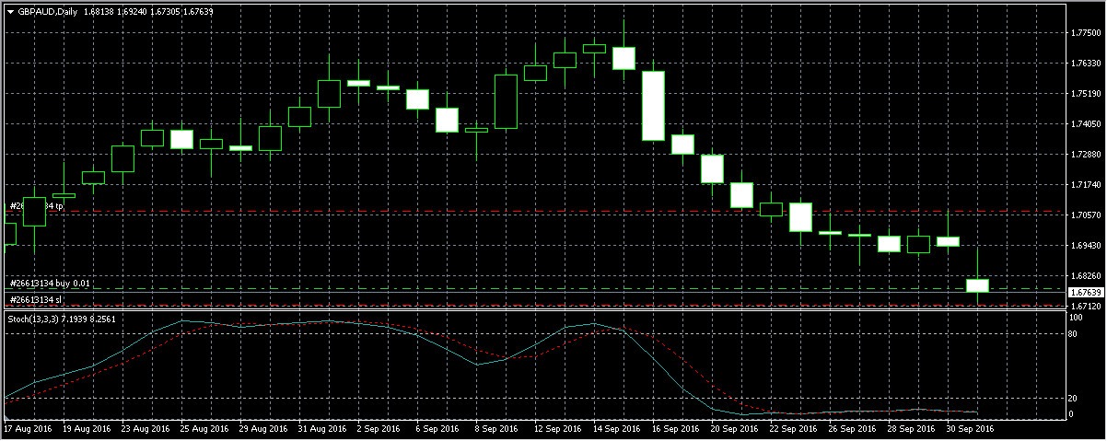Click the last candle at current price
The width and height of the screenshot is (1107, 441).
tap(977, 285)
